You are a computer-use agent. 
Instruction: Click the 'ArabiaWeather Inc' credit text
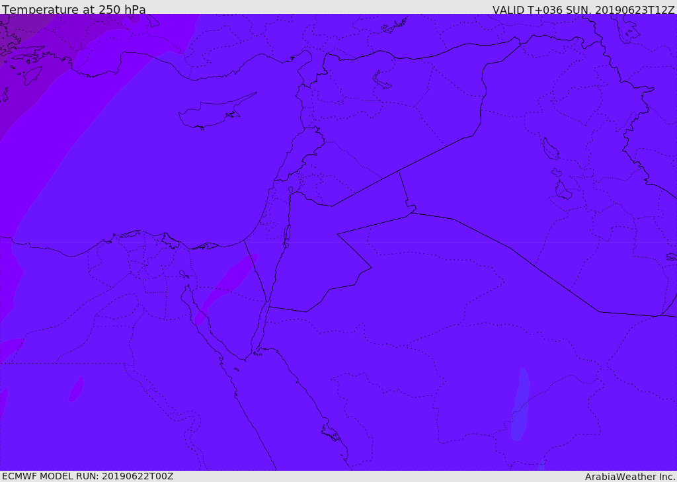click(x=630, y=477)
